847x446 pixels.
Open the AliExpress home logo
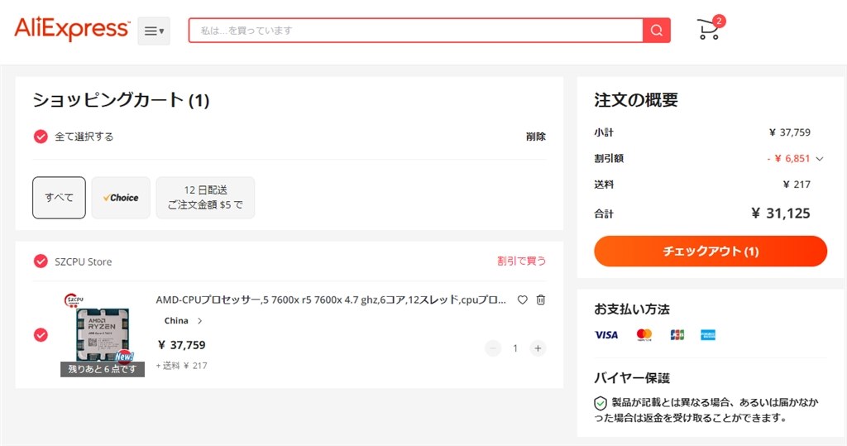pos(73,29)
